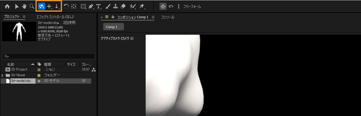Click the 3D モデル type cell

[x=52, y=81]
